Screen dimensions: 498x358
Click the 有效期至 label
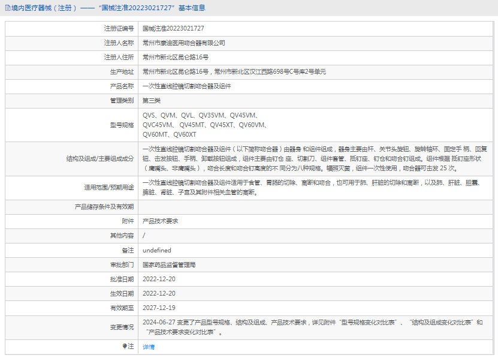coord(122,308)
